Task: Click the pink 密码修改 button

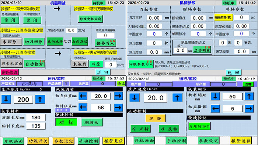Action: coord(10,72)
